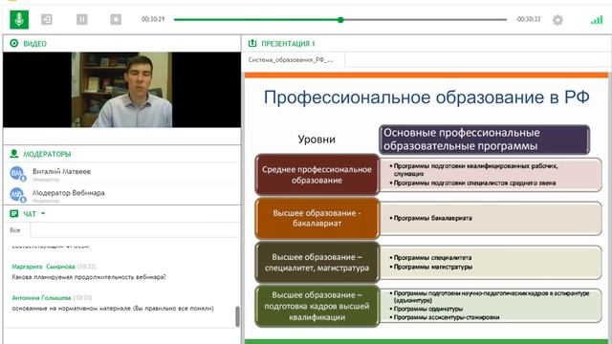
Task: Click the sender name Маргарита Смирнова
Action: tap(43, 267)
